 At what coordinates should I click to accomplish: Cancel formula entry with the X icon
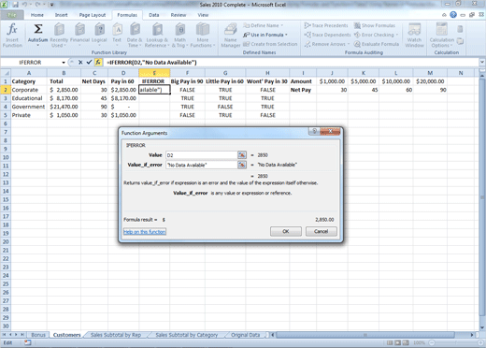(x=80, y=62)
